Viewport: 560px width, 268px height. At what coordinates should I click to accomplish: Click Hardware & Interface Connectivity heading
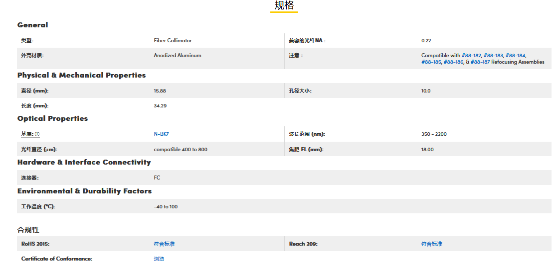[84, 162]
